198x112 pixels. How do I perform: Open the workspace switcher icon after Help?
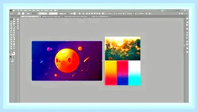(55, 11)
